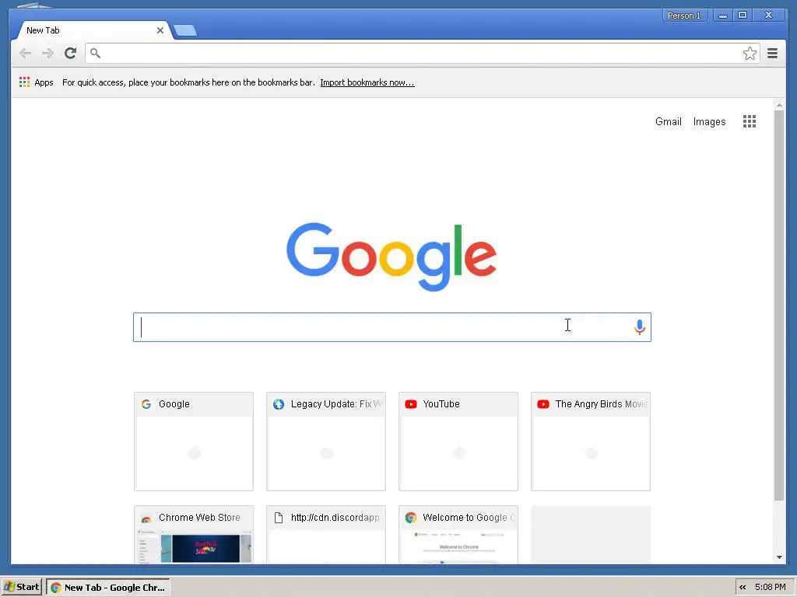Open the Google most-visited tile

click(194, 442)
